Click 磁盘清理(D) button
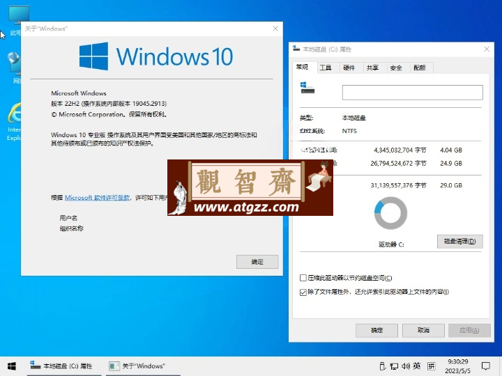Image resolution: width=502 pixels, height=376 pixels. click(459, 242)
